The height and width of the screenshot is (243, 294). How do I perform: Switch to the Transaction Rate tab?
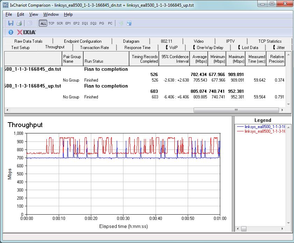coord(94,48)
